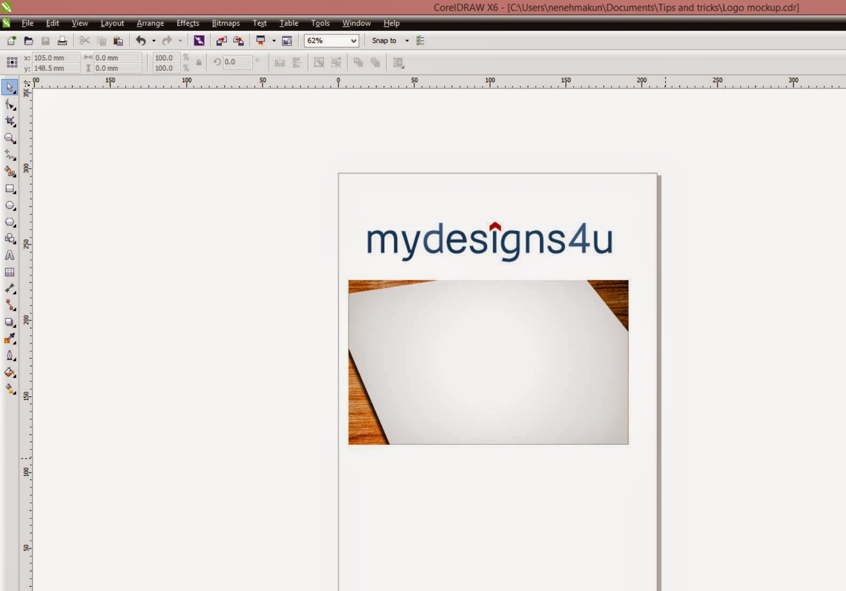Expand the Application Launcher dropdown arrow
The image size is (846, 591).
274,41
